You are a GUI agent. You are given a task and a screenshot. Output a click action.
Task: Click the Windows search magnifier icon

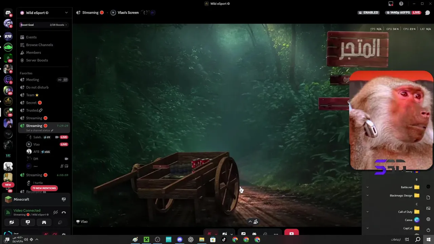tap(418, 240)
